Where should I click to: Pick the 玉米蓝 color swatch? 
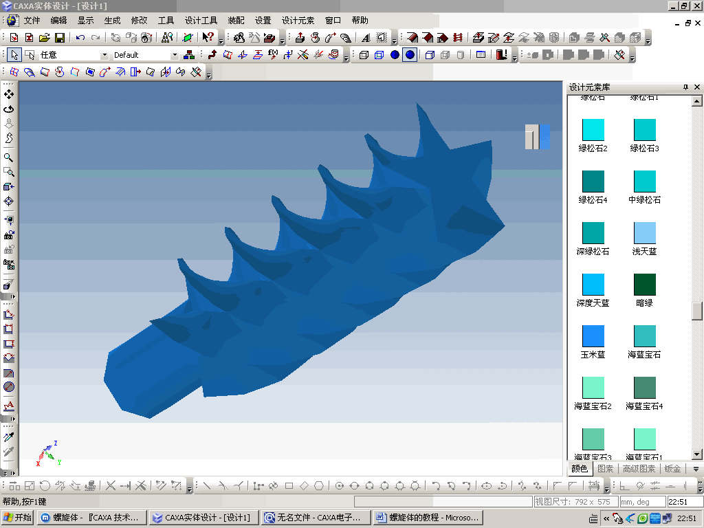[593, 336]
